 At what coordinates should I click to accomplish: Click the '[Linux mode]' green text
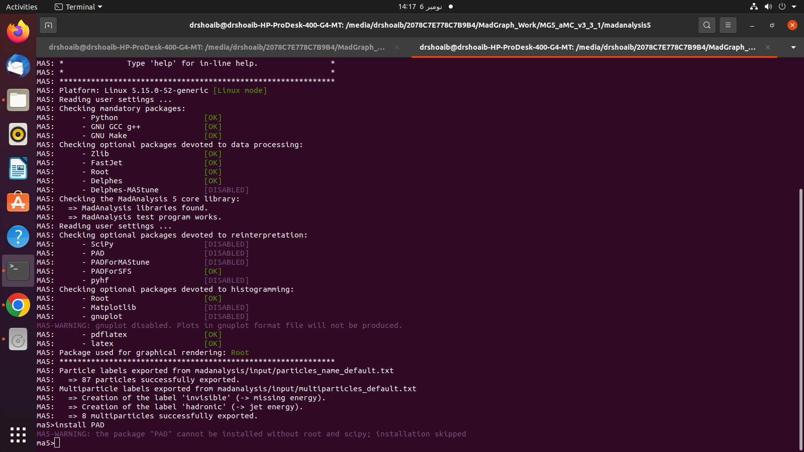point(240,90)
